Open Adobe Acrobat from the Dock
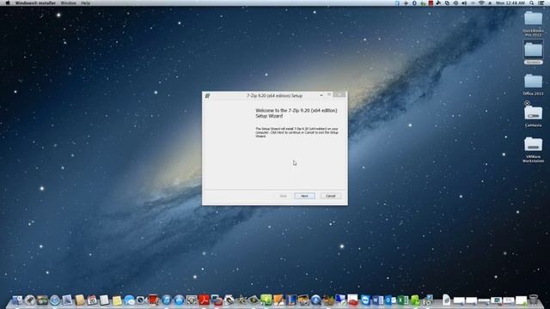Screen dimensions: 550x309 [x=204, y=300]
